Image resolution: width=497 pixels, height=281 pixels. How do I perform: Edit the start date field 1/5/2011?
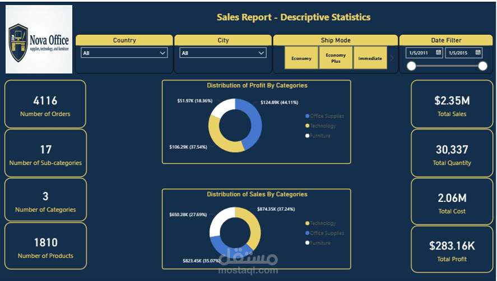coord(424,53)
